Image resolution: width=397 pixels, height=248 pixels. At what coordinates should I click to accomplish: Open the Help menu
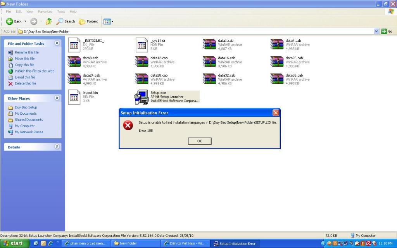(x=73, y=11)
